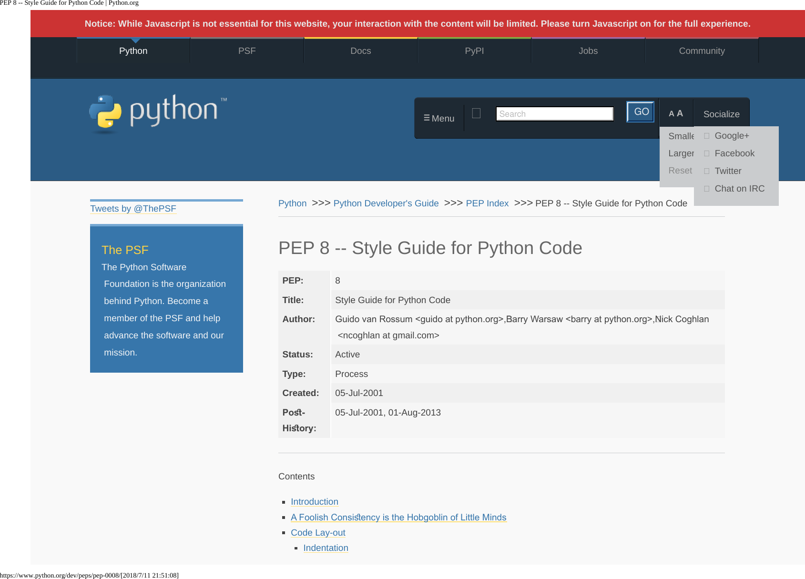Click the Google+ social icon
Image resolution: width=805 pixels, height=579 pixels.
point(707,136)
